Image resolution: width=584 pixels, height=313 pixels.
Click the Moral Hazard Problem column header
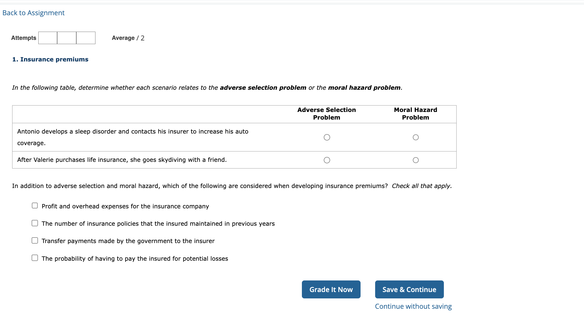(416, 114)
